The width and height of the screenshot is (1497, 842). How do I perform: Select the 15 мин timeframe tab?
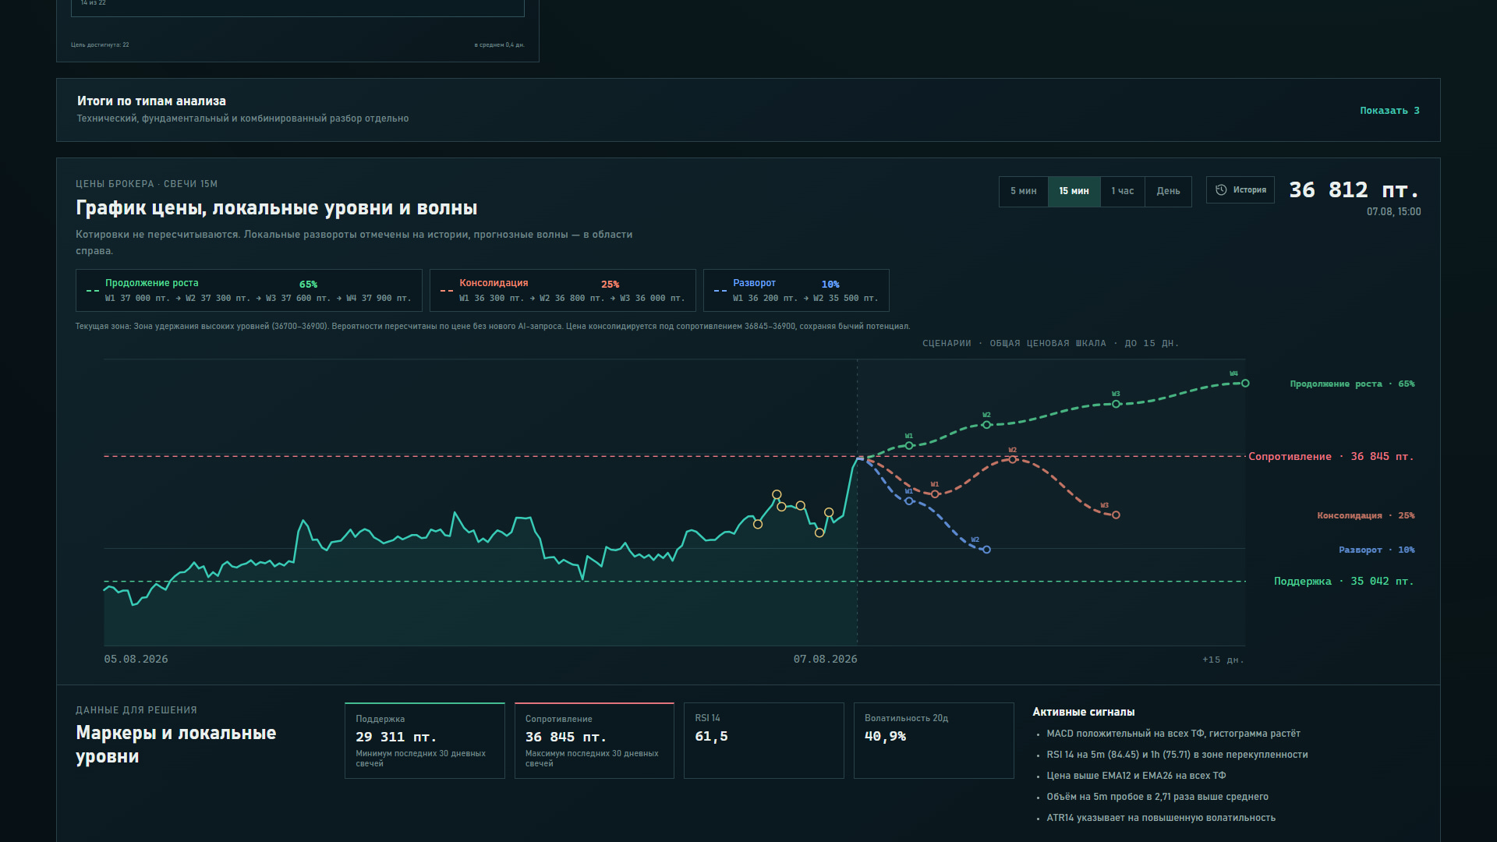(x=1074, y=191)
